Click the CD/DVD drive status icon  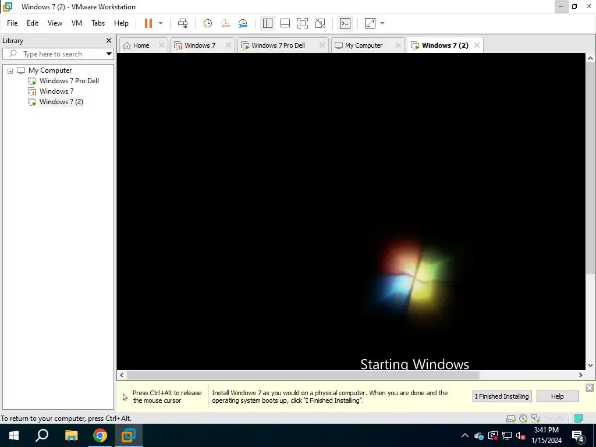523,418
